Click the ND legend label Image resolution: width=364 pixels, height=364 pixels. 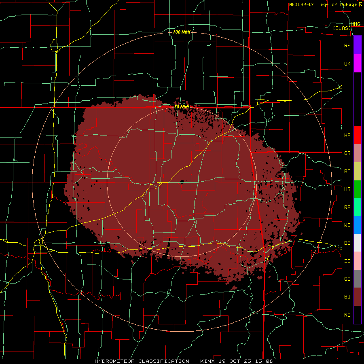pyautogui.click(x=347, y=315)
